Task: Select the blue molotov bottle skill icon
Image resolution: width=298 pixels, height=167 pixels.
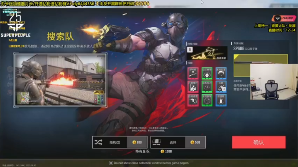Action: coord(221,100)
